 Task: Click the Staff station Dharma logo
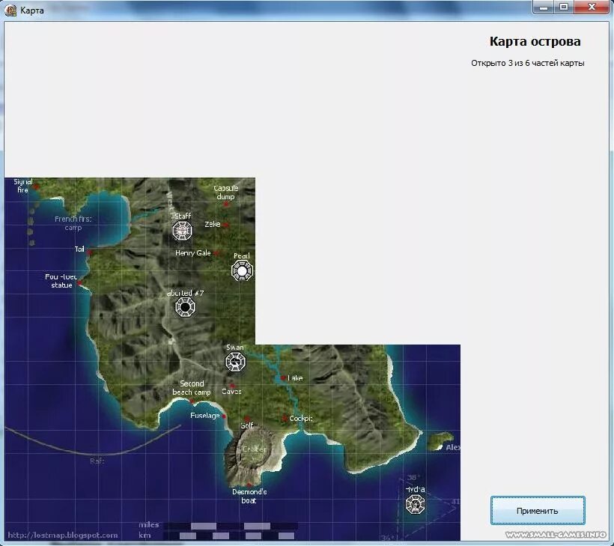(183, 230)
